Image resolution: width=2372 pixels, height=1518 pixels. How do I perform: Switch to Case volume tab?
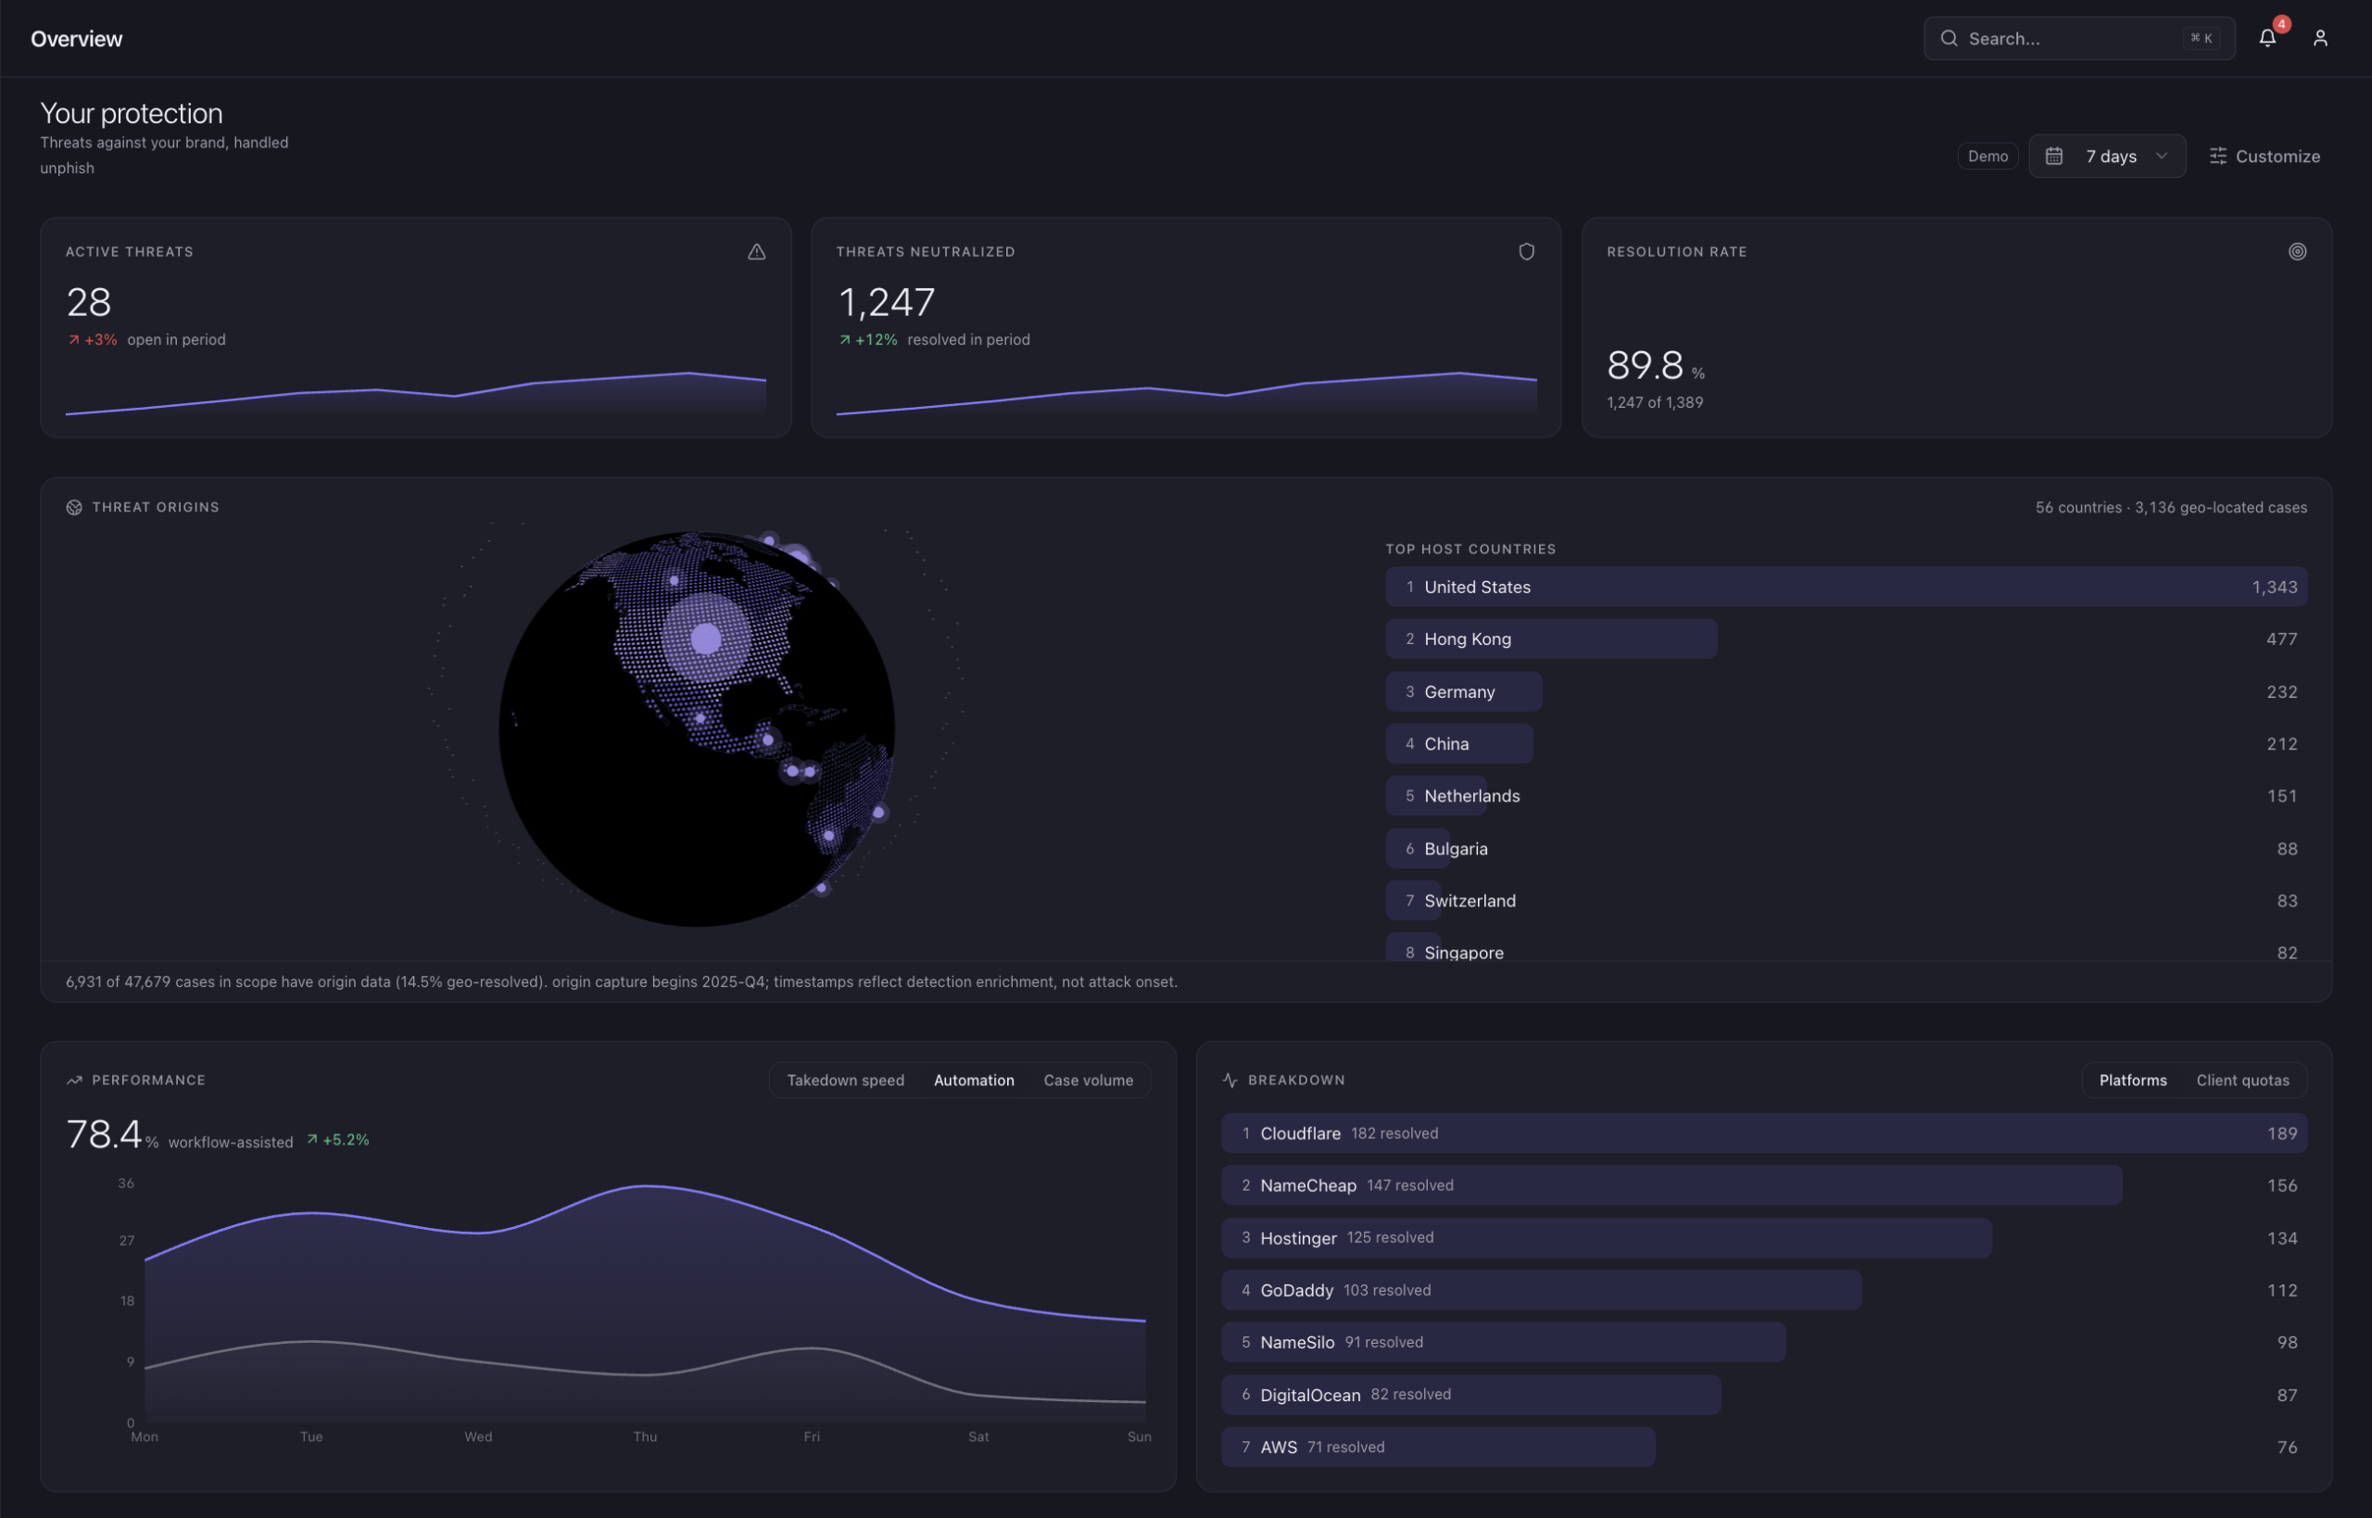(x=1088, y=1081)
